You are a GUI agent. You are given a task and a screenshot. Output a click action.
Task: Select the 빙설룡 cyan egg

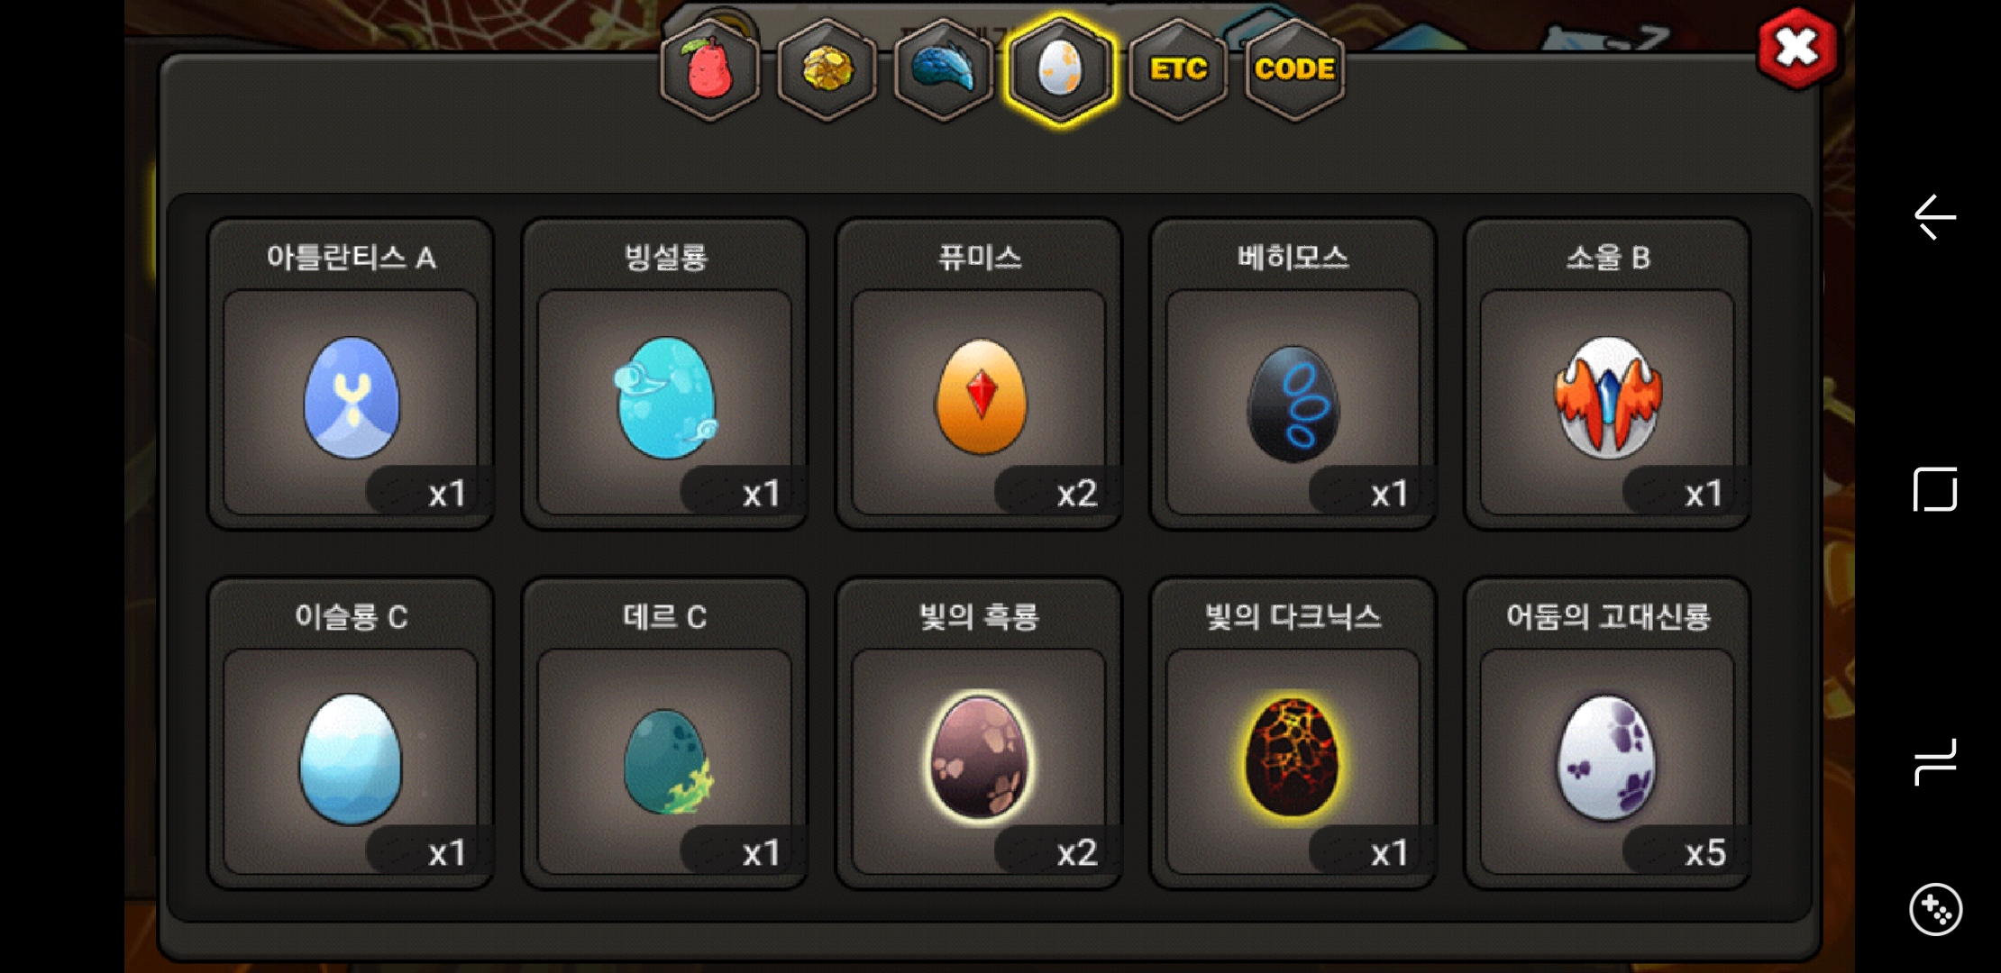point(665,374)
